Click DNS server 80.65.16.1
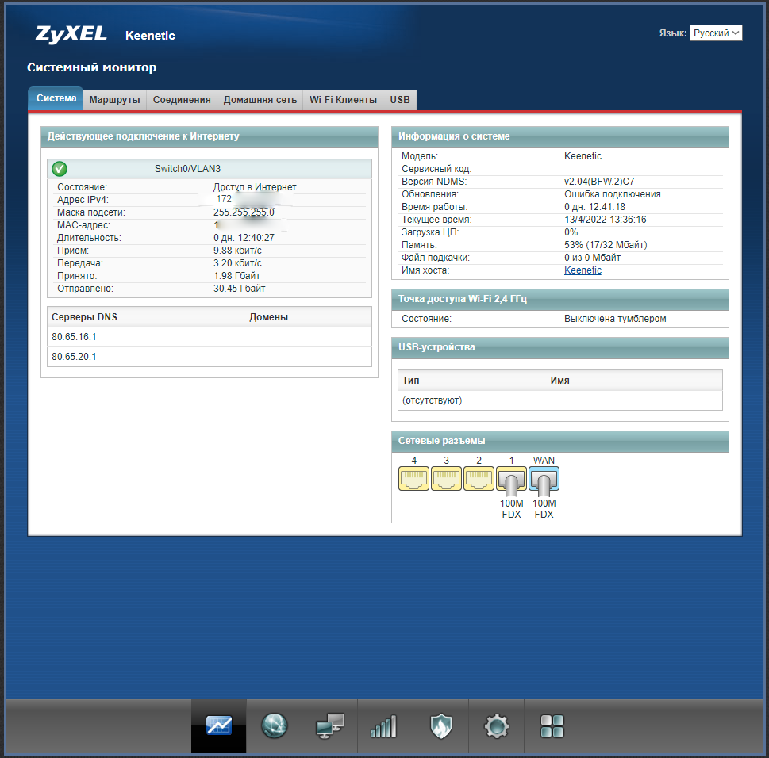Image resolution: width=769 pixels, height=758 pixels. [74, 337]
